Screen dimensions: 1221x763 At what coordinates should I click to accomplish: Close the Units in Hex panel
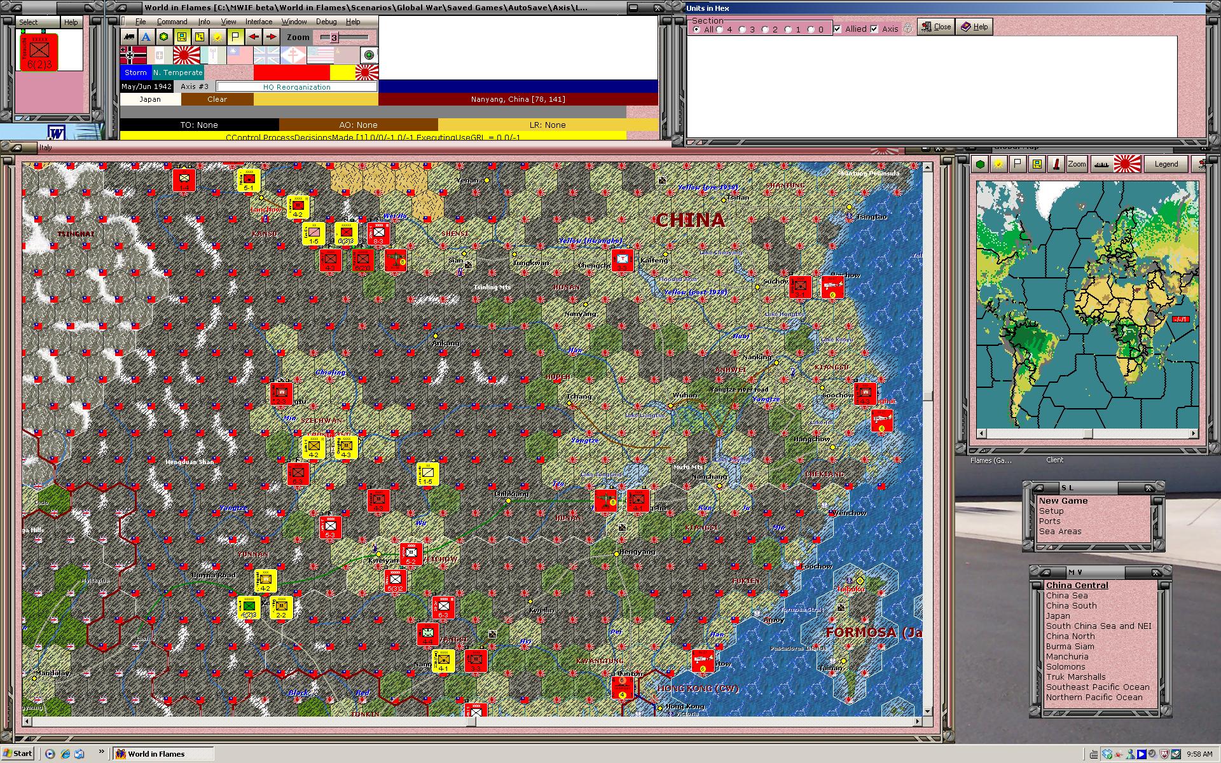[x=935, y=27]
